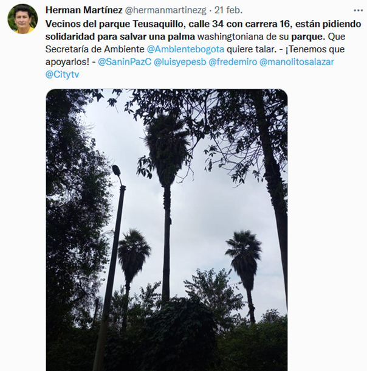
Task: Open the @hermanmartinezg handle
Action: point(165,10)
